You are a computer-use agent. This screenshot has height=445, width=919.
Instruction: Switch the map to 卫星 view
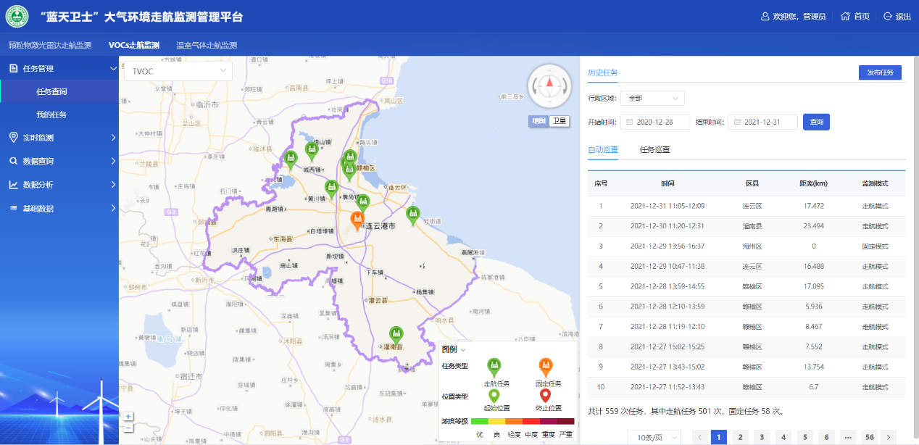[x=560, y=121]
